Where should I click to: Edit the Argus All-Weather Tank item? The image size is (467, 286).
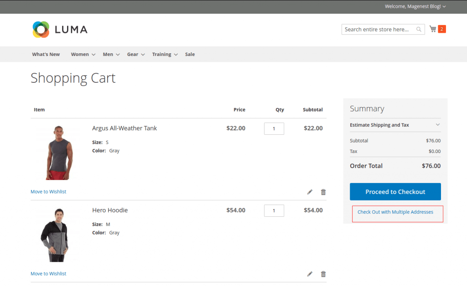tap(310, 192)
